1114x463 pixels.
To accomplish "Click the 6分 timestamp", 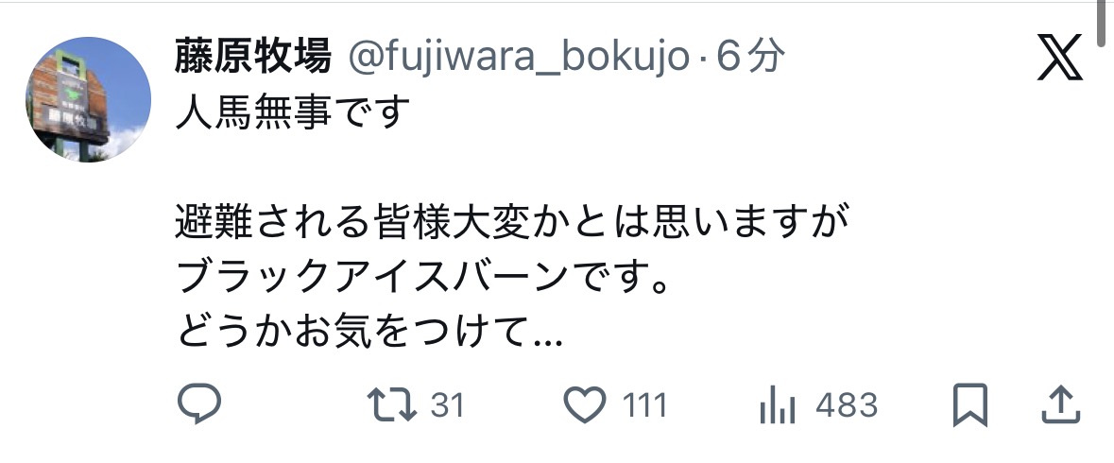I will click(x=750, y=56).
